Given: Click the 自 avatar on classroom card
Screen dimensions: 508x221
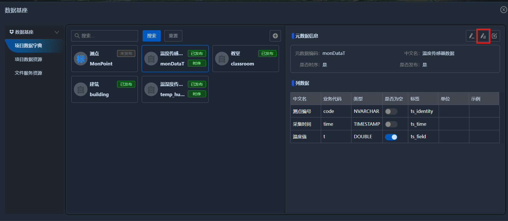Looking at the screenshot, I should click(x=222, y=59).
